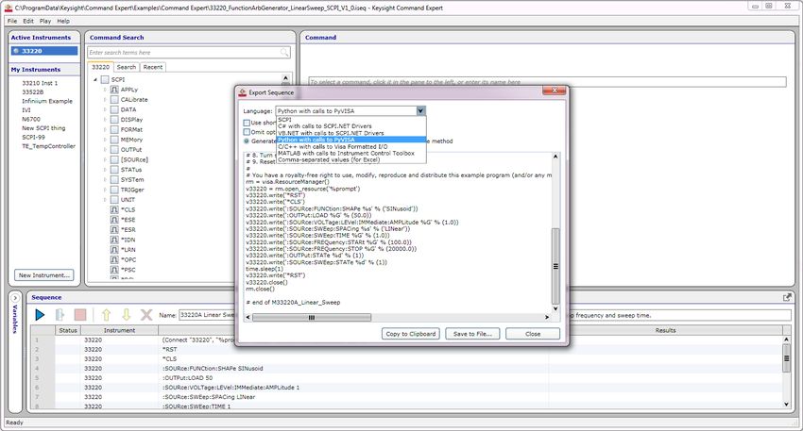Click the step-through sequence icon
The image size is (803, 431).
[60, 315]
